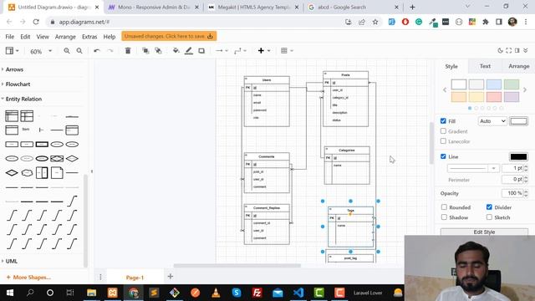This screenshot has height=301, width=535.
Task: Select the cloud entity shape
Action: [x=27, y=173]
